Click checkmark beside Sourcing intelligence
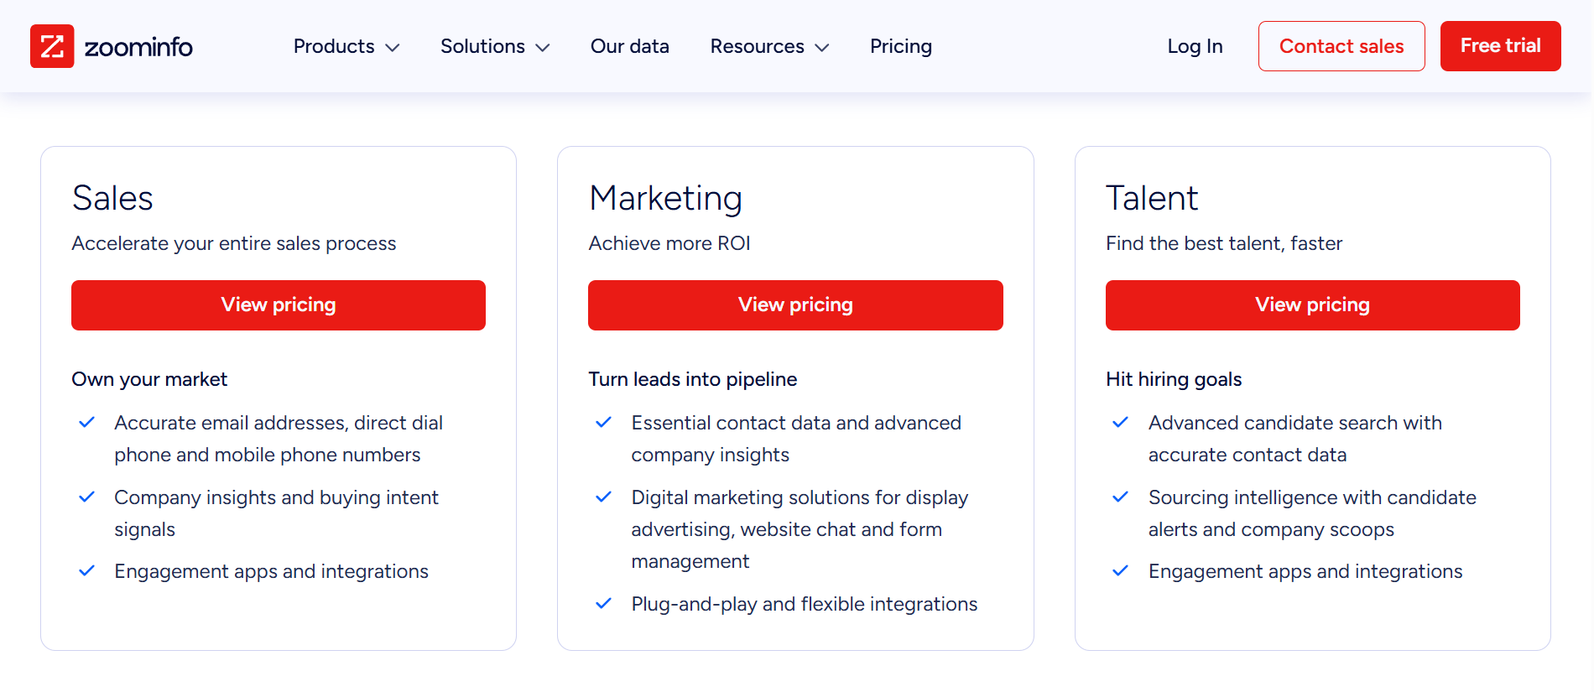 pyautogui.click(x=1120, y=497)
